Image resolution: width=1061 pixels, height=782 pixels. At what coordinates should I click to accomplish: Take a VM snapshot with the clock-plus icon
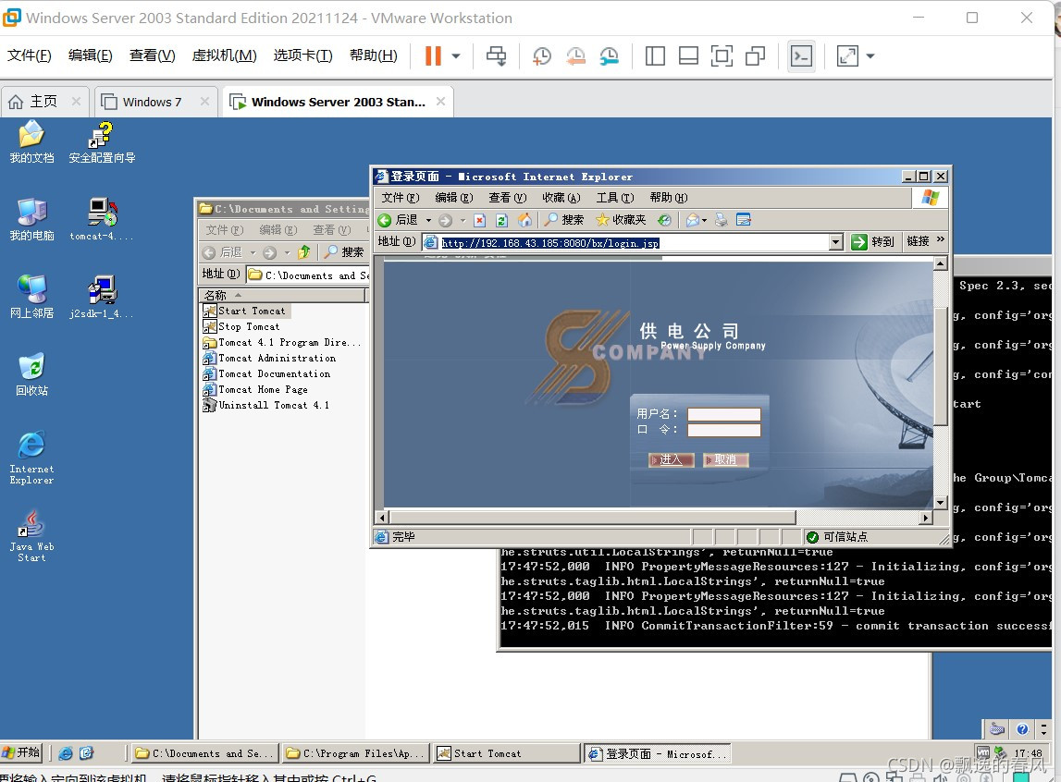[541, 56]
